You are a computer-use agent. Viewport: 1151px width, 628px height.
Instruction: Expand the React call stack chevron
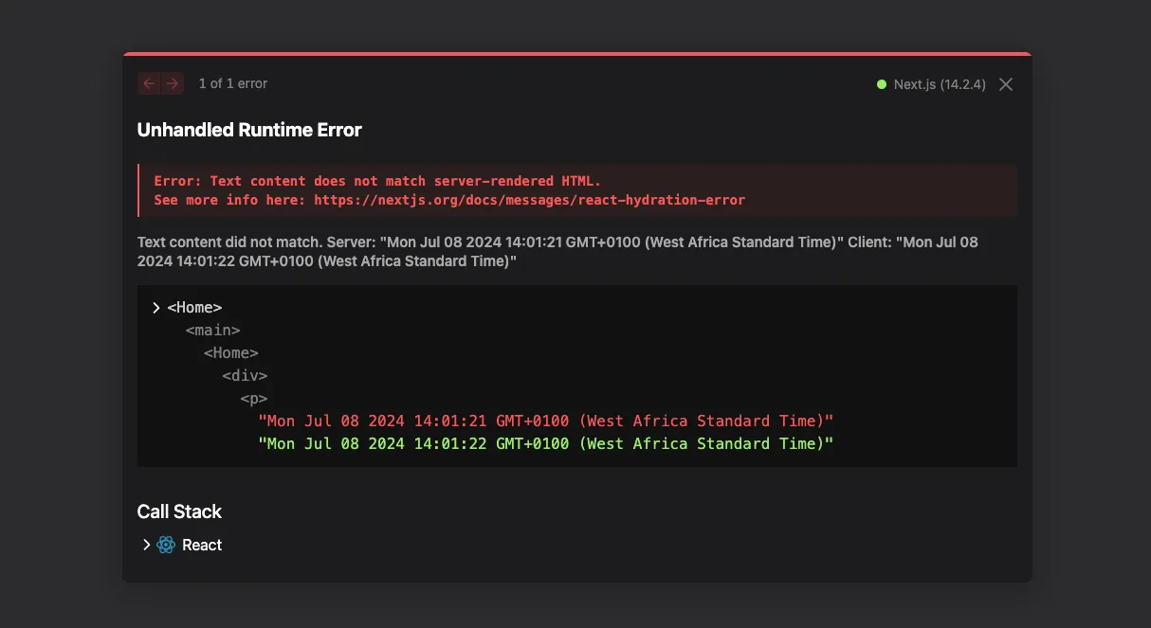click(x=146, y=545)
